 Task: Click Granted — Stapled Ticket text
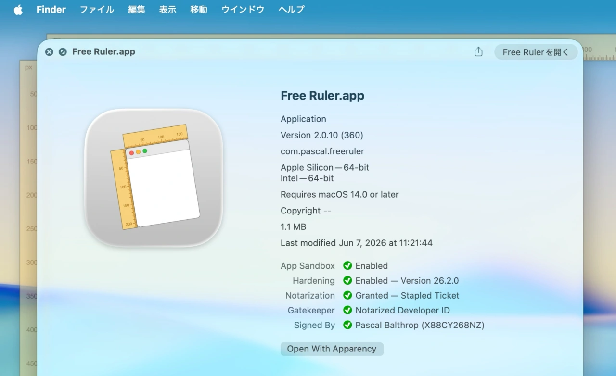coord(407,295)
